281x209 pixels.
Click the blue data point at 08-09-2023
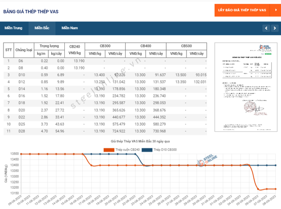tap(276, 165)
